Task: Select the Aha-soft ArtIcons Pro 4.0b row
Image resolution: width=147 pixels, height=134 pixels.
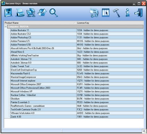Action: 77,48
